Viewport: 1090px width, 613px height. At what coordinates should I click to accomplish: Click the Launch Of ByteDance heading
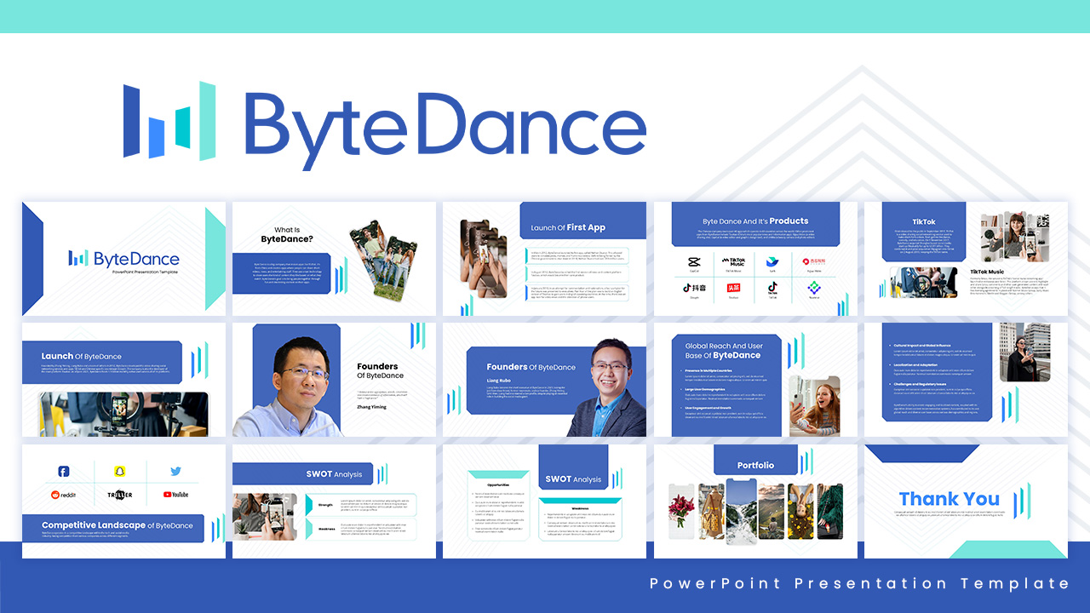(82, 356)
